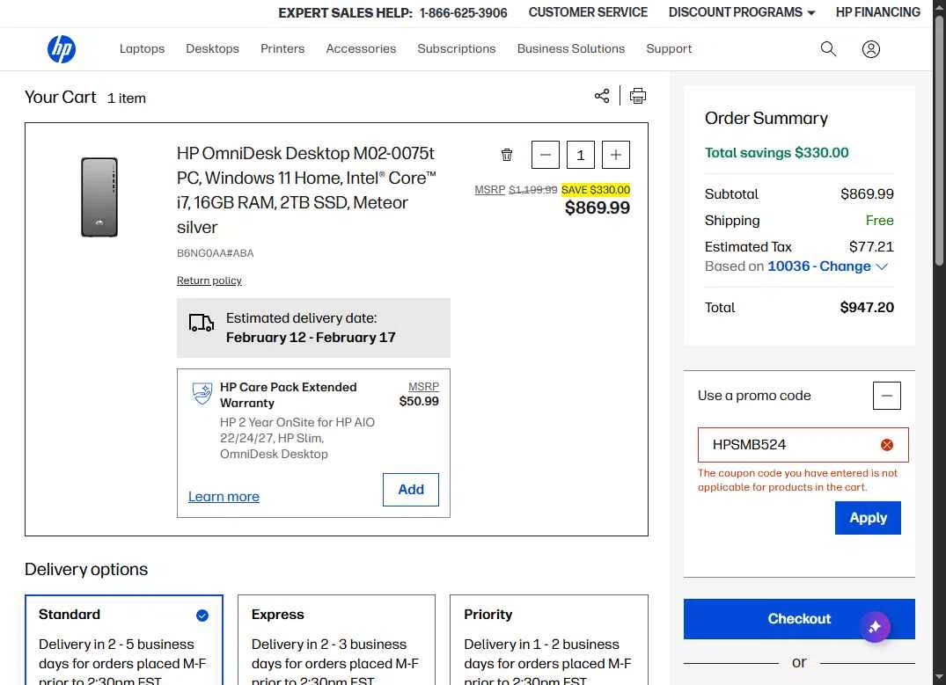Click the Delivery options heading
This screenshot has height=685, width=946.
pyautogui.click(x=86, y=569)
